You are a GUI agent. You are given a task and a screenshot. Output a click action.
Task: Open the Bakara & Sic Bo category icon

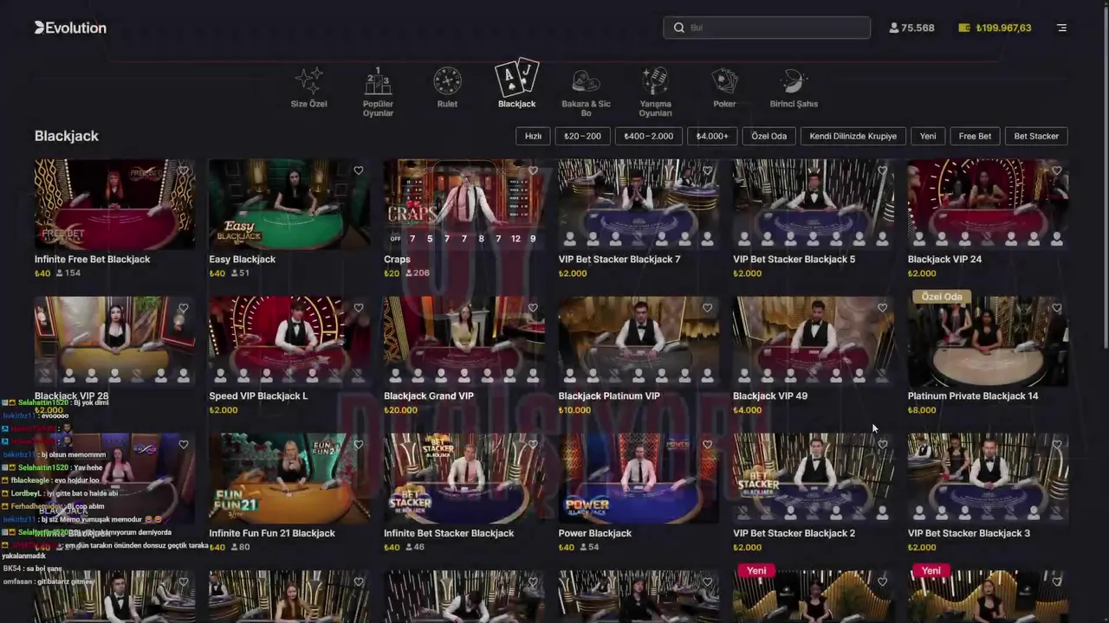[586, 81]
